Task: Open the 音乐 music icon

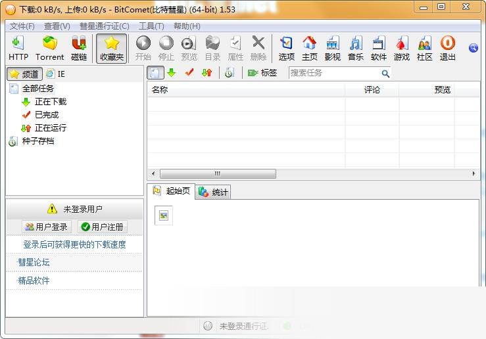Action: tap(356, 49)
